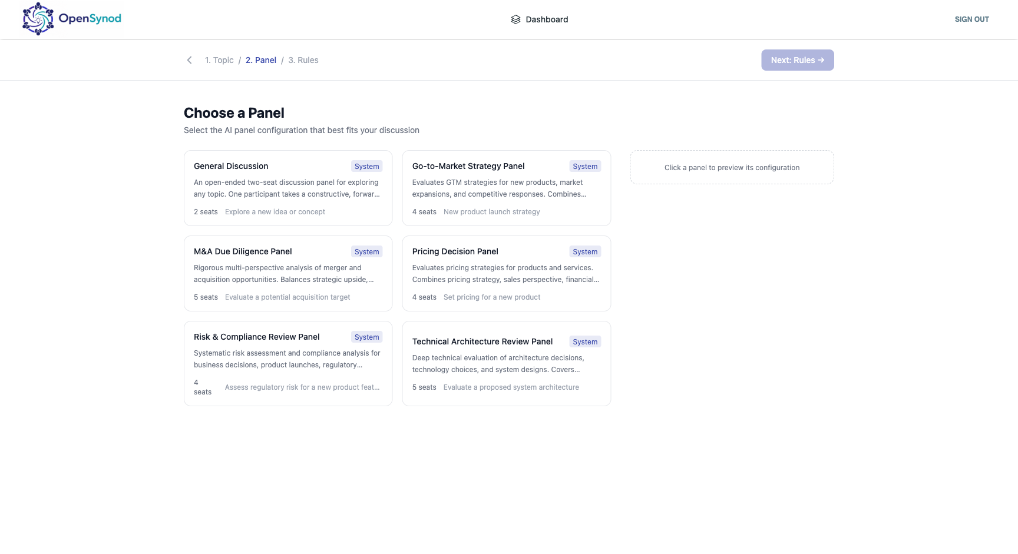The height and width of the screenshot is (554, 1018).
Task: Go to the 1. Topic step
Action: pyautogui.click(x=219, y=60)
